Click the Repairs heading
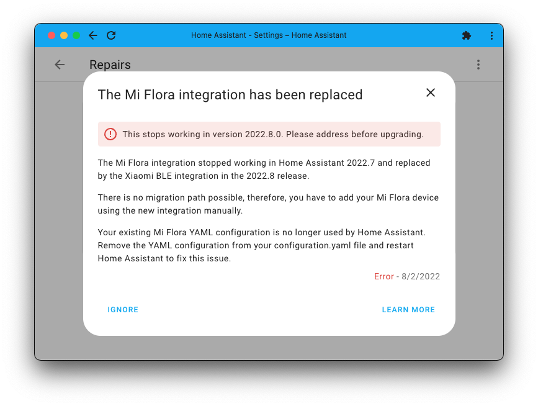Viewport: 538px width, 406px height. pyautogui.click(x=111, y=65)
